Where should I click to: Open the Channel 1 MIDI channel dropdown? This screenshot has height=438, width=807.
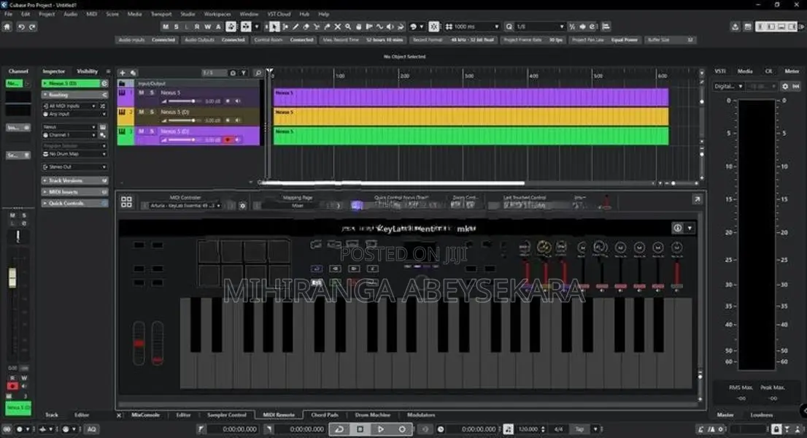(70, 135)
